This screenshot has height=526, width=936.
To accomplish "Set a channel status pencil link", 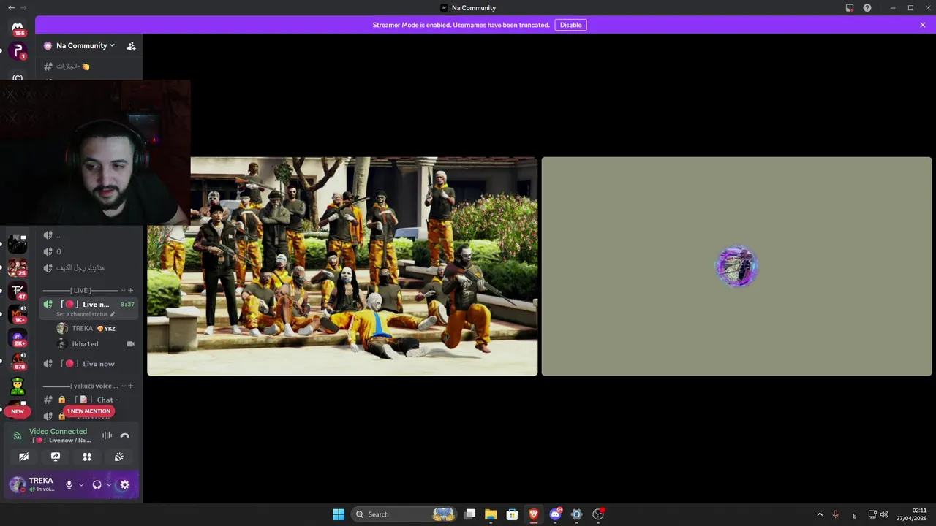I will point(86,314).
